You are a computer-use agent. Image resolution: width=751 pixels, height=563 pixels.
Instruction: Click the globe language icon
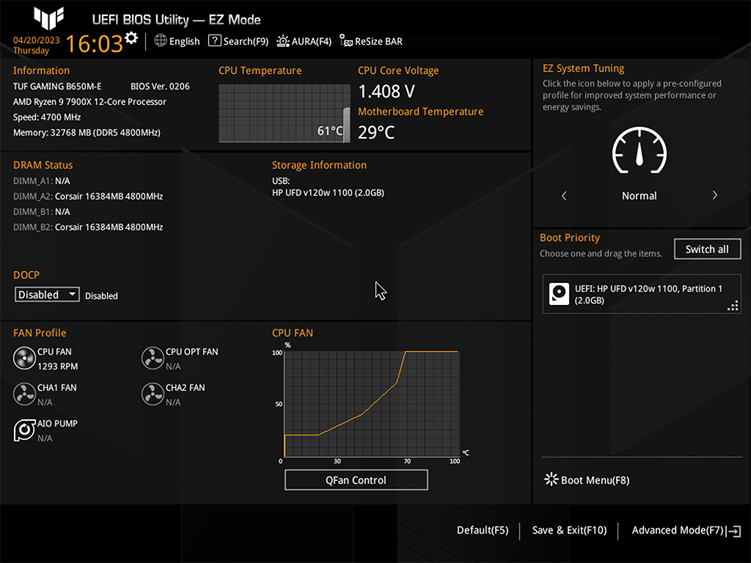(161, 41)
